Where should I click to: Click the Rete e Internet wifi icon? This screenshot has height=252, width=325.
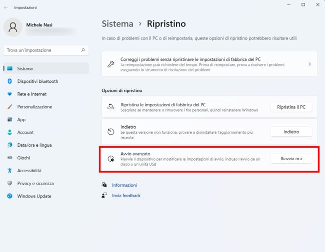pyautogui.click(x=9, y=94)
